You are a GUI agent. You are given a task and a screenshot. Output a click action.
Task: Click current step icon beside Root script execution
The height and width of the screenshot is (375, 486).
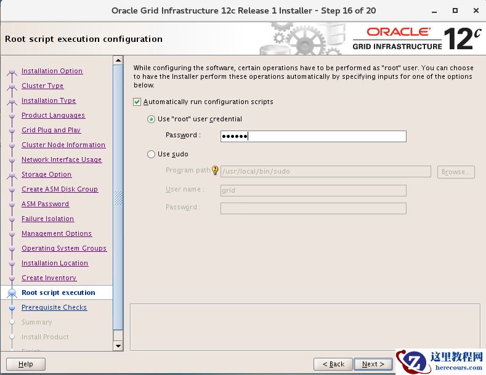[12, 293]
